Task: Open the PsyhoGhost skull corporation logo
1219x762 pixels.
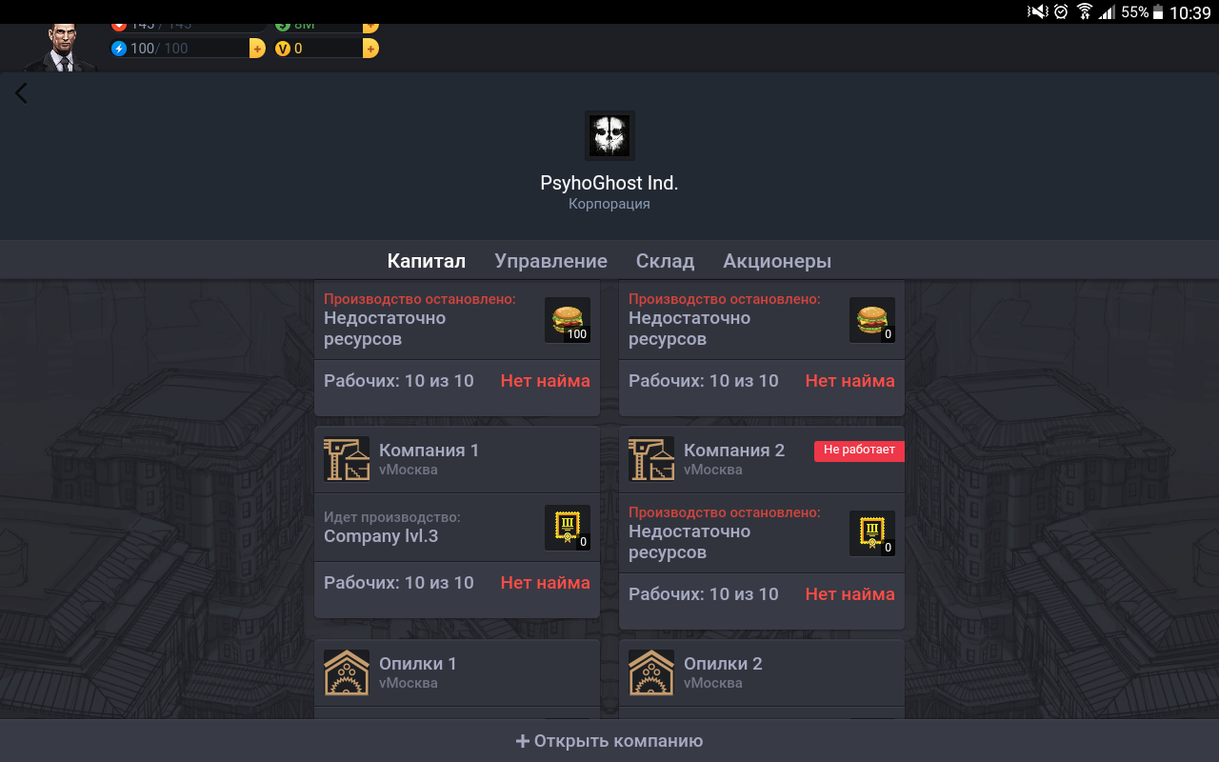Action: coord(609,135)
